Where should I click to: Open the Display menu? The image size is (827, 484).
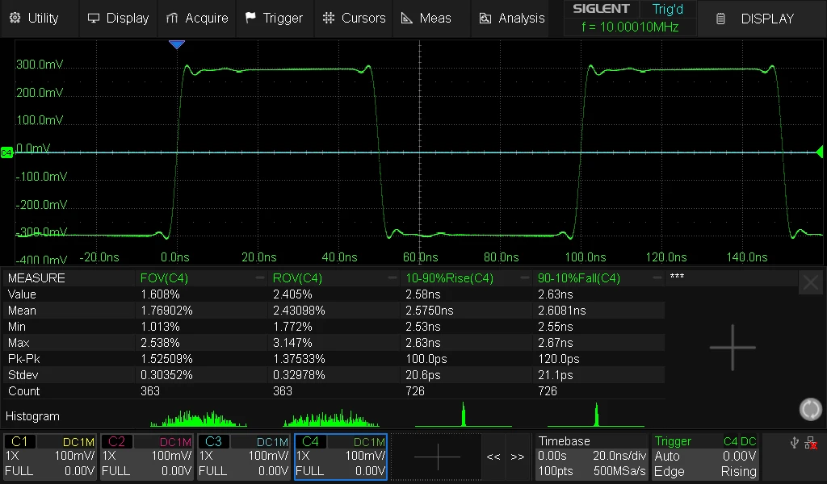click(118, 18)
